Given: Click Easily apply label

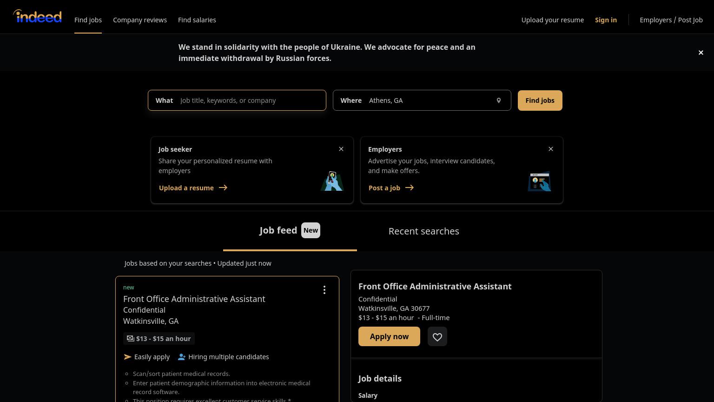Looking at the screenshot, I should click(152, 357).
